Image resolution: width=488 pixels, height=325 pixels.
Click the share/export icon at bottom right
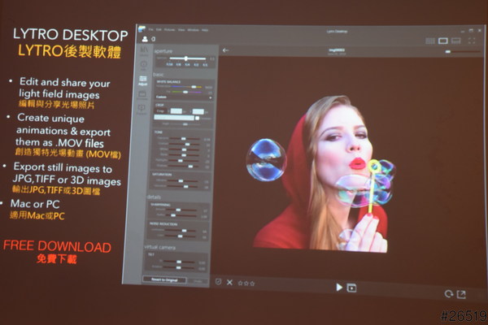[x=461, y=294]
